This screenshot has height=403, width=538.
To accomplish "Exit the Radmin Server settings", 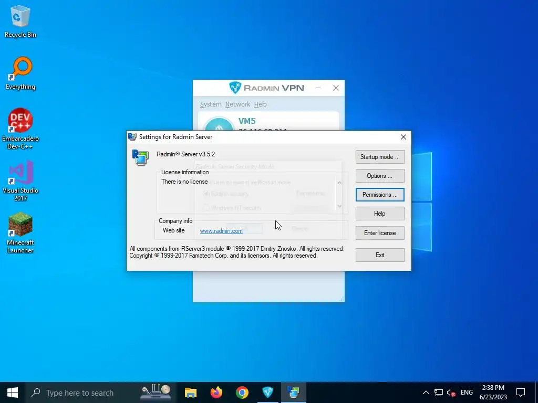I will 380,255.
